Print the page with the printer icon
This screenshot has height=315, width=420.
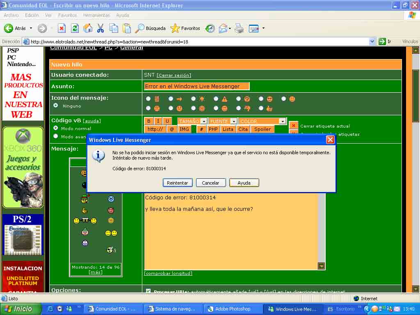point(239,28)
